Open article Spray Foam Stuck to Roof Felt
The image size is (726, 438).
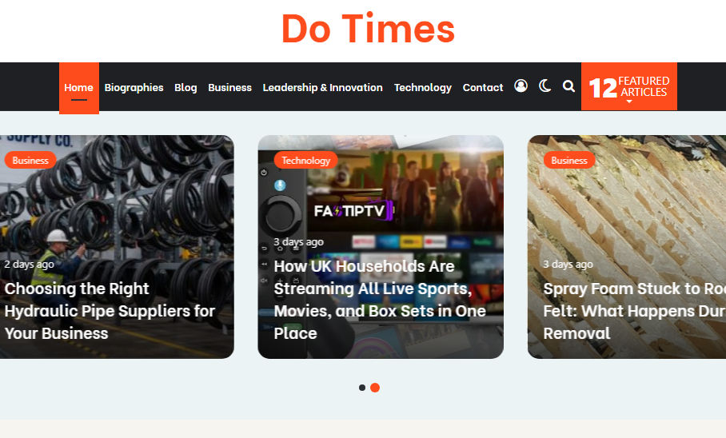634,311
